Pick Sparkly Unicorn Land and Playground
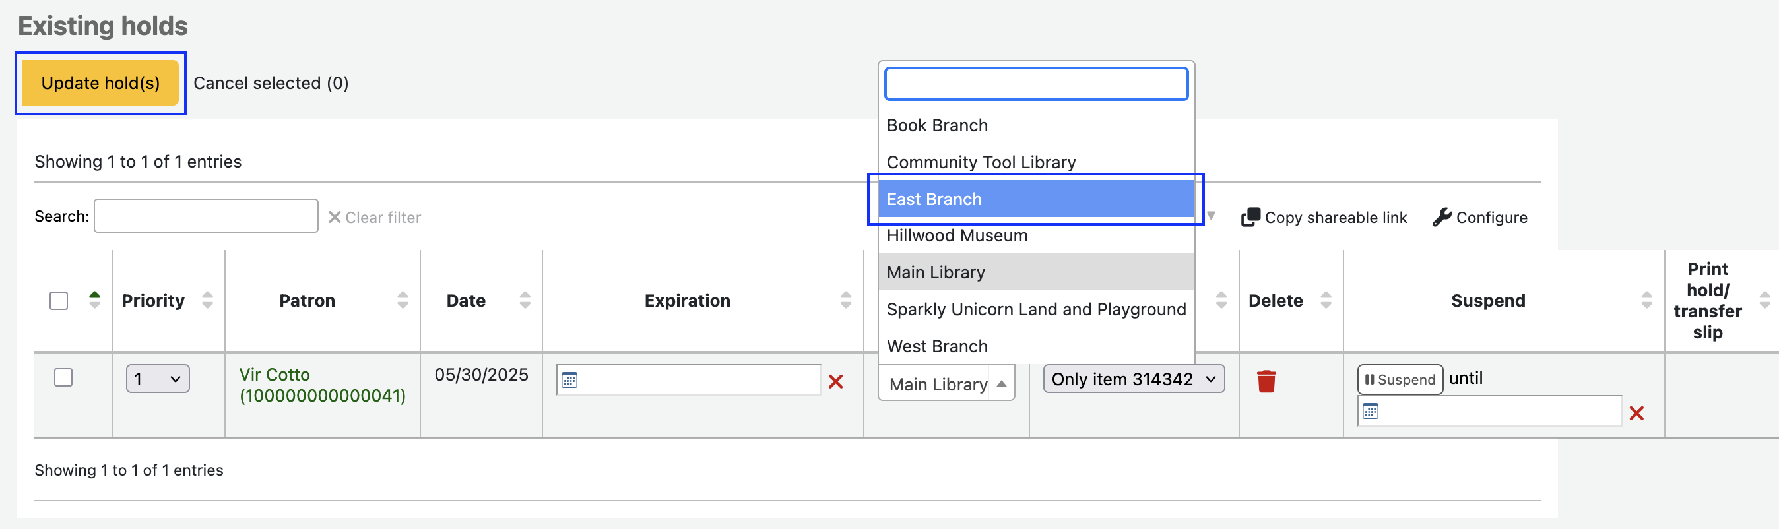 (x=1035, y=309)
